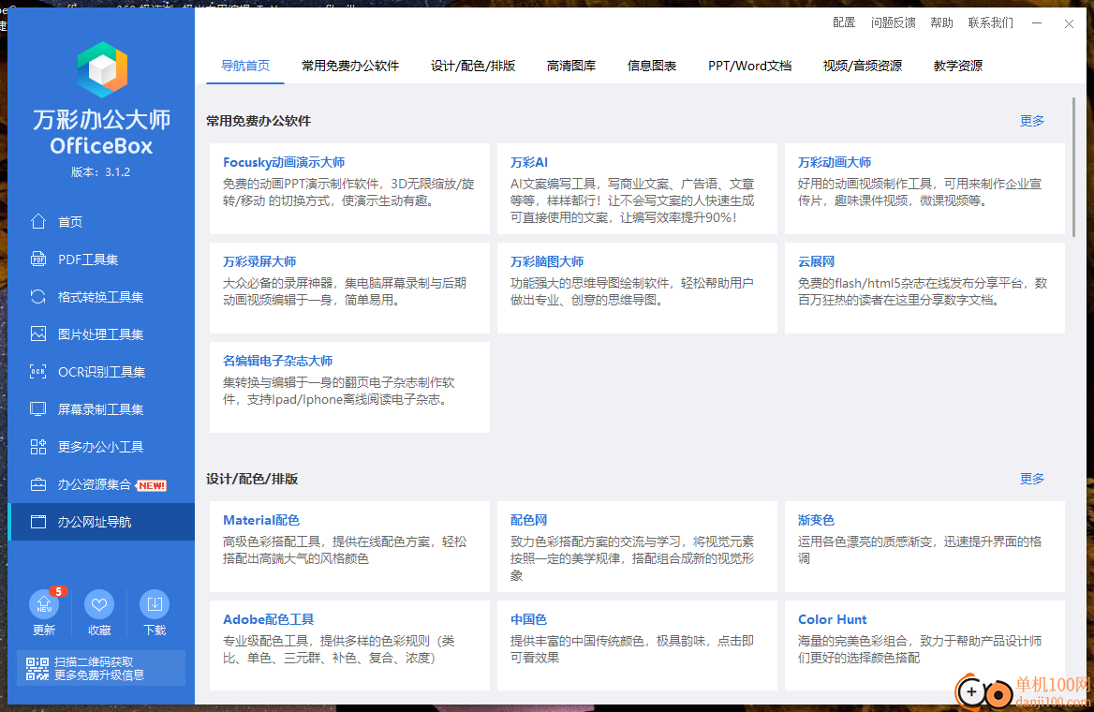The height and width of the screenshot is (712, 1094).
Task: Minimize the OfficeBox window
Action: tap(1037, 23)
